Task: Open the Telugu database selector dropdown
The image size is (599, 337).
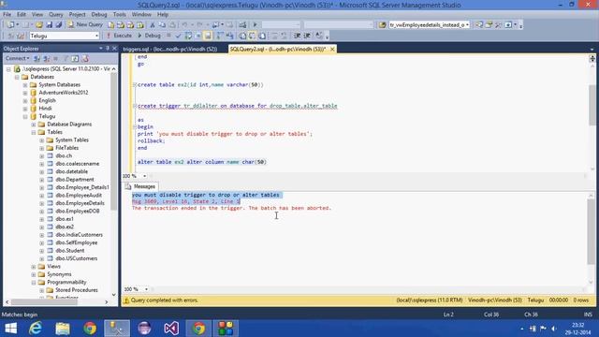Action: pos(96,36)
